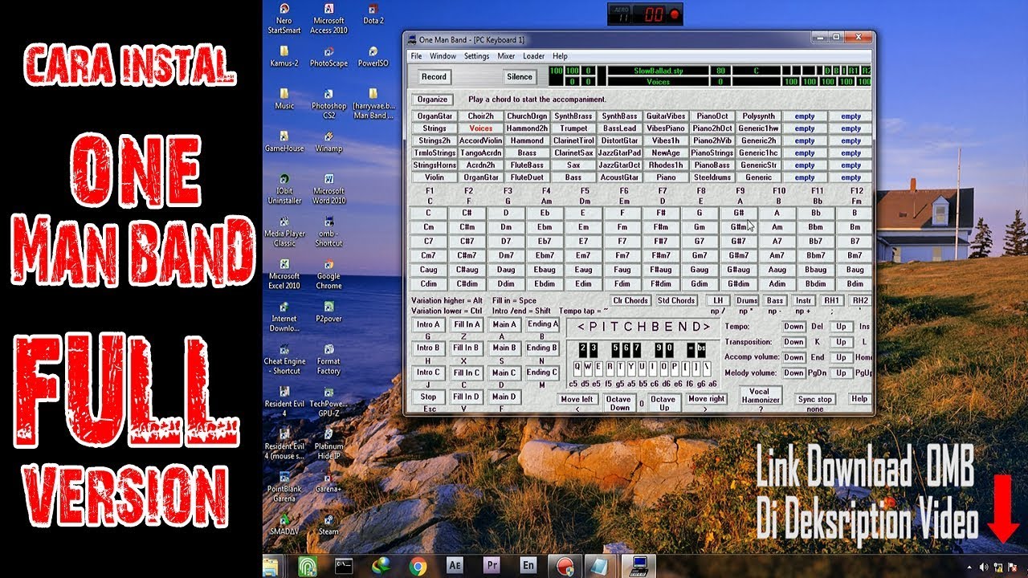Click the volume icon in system tray
1028x578 pixels.
984,567
